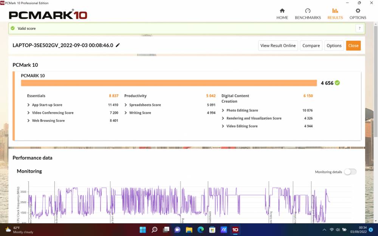Image resolution: width=378 pixels, height=236 pixels.
Task: Open taskbar Search
Action: click(154, 230)
